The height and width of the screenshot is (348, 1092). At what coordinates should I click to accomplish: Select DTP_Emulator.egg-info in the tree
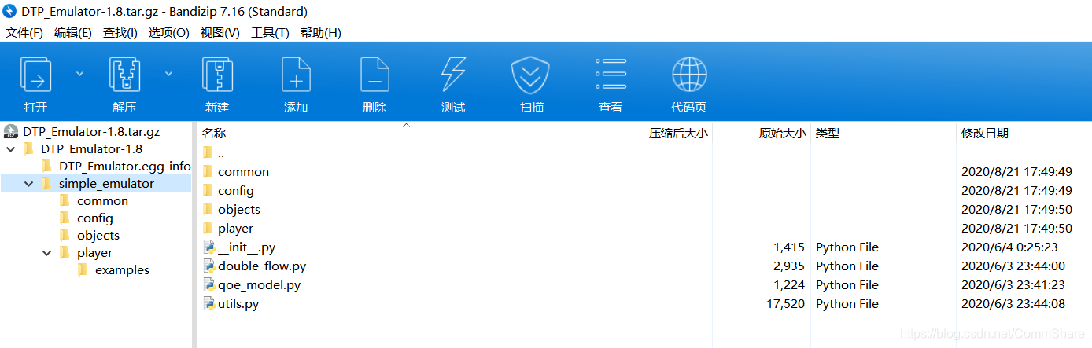pos(125,166)
